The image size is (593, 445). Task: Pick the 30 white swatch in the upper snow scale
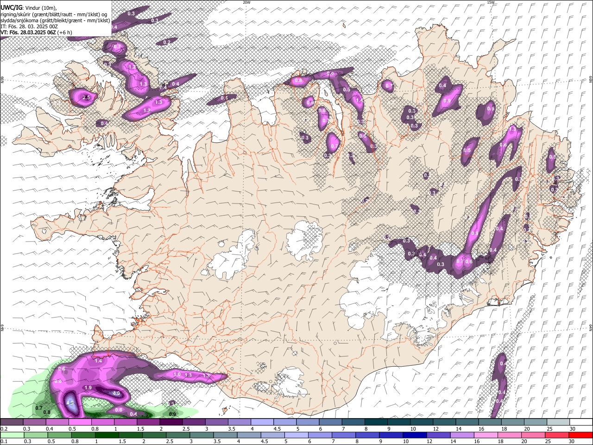[581, 422]
